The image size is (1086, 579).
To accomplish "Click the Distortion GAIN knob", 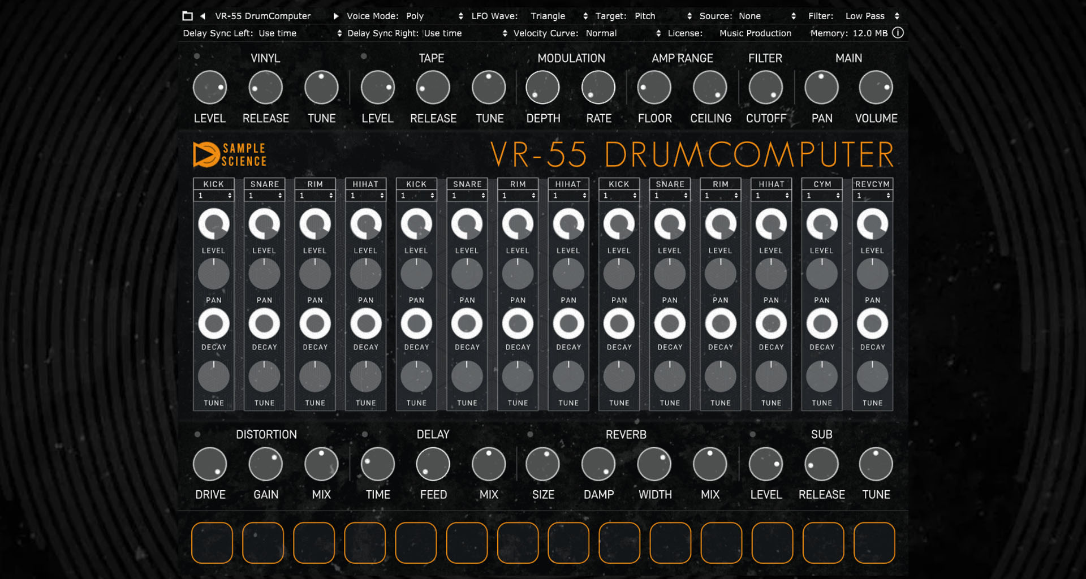I will tap(265, 464).
